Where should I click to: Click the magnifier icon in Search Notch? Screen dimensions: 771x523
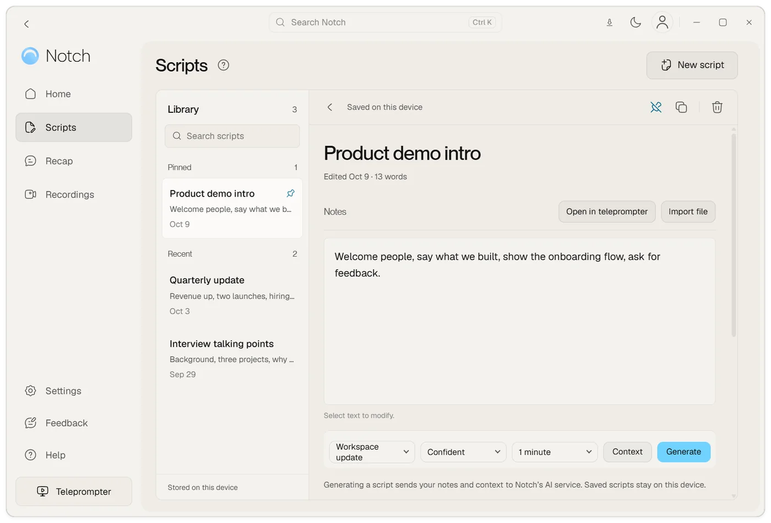click(280, 23)
